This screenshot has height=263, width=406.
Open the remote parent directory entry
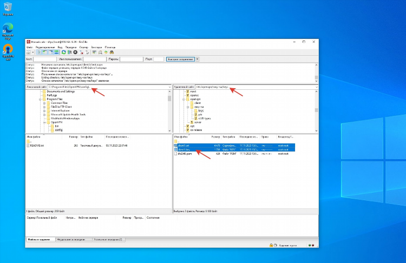(x=176, y=141)
